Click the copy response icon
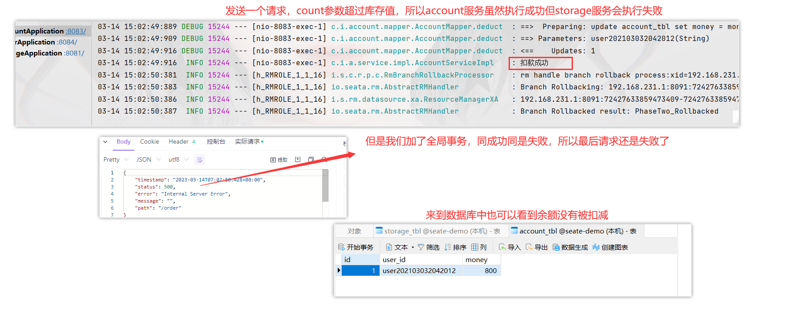The width and height of the screenshot is (794, 318). pos(311,159)
